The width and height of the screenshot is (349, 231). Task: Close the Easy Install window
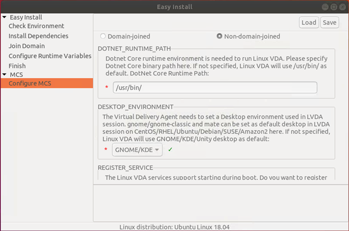coord(343,7)
